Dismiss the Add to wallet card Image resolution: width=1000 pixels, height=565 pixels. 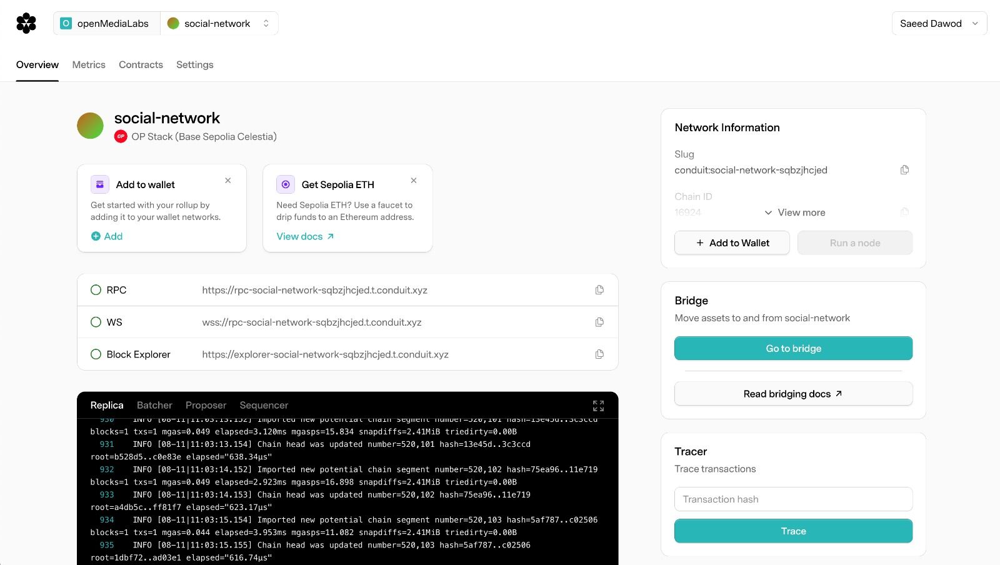pos(228,181)
